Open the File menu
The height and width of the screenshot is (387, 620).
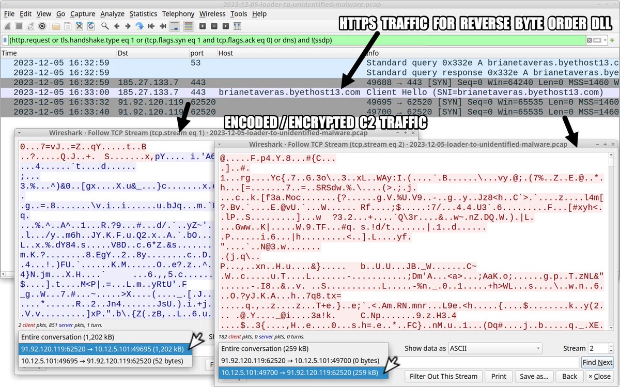pos(9,14)
